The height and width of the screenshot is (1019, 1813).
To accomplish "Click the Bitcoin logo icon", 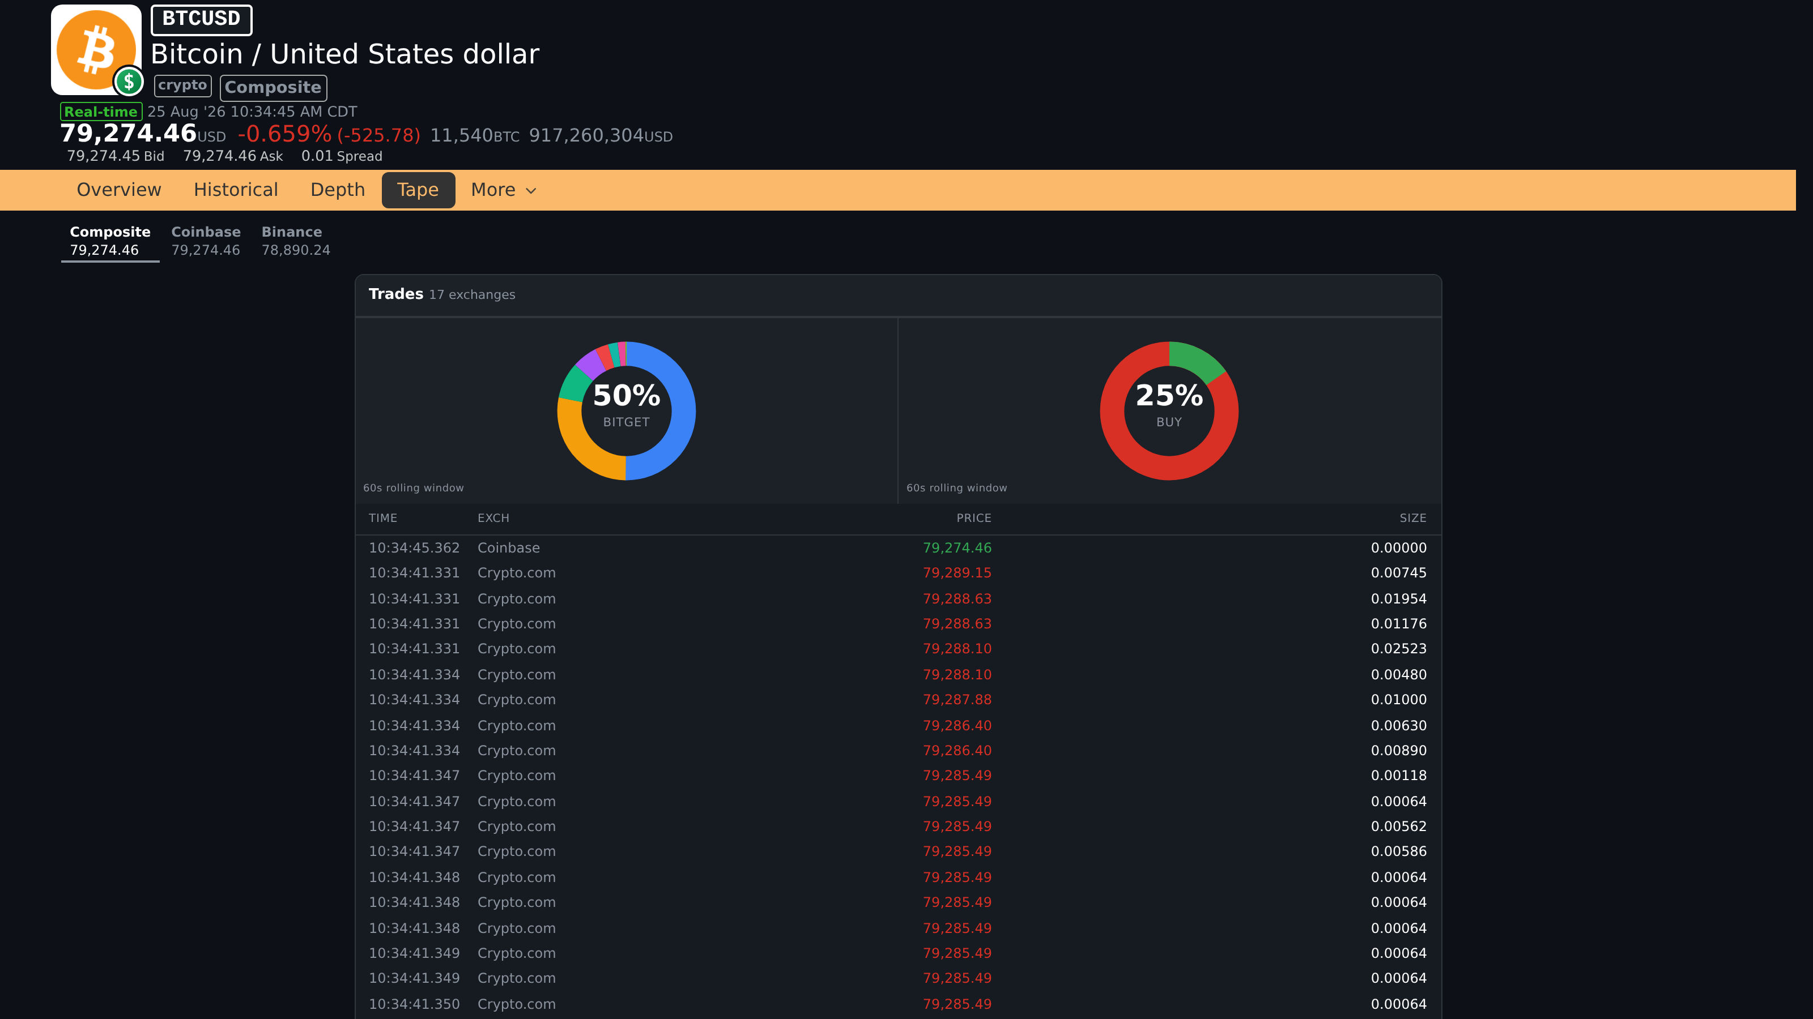I will (96, 50).
